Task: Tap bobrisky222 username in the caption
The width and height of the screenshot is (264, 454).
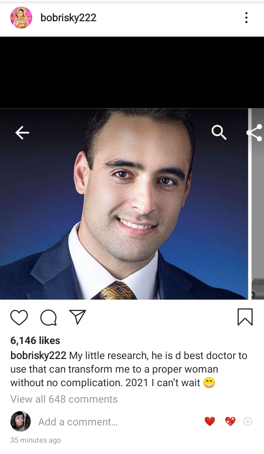Action: click(x=38, y=355)
